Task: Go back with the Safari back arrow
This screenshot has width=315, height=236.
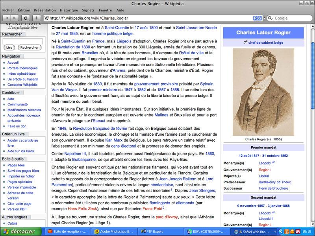Action: 7,18
